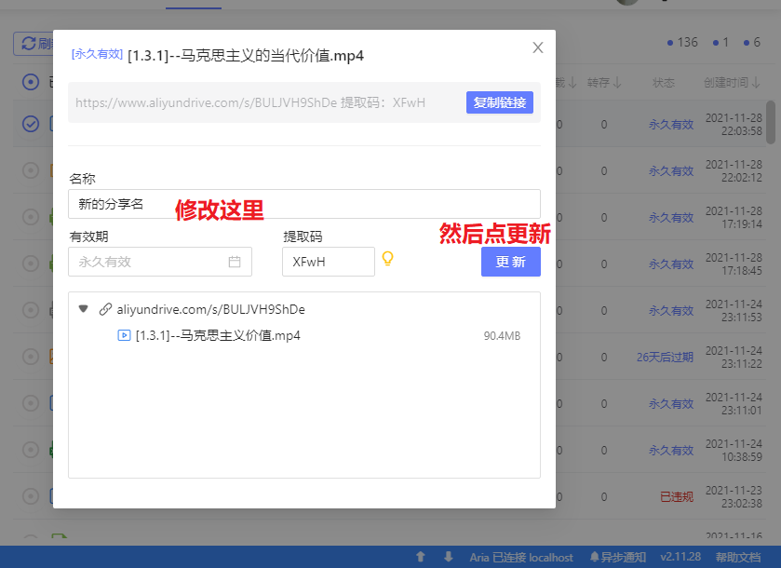Viewport: 781px width, 568px height.
Task: Open the 帮助文档 link in the status bar
Action: [738, 557]
